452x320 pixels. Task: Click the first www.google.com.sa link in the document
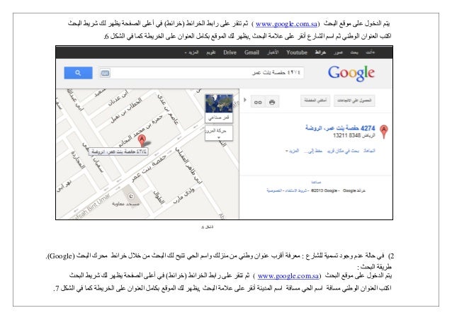pyautogui.click(x=286, y=24)
